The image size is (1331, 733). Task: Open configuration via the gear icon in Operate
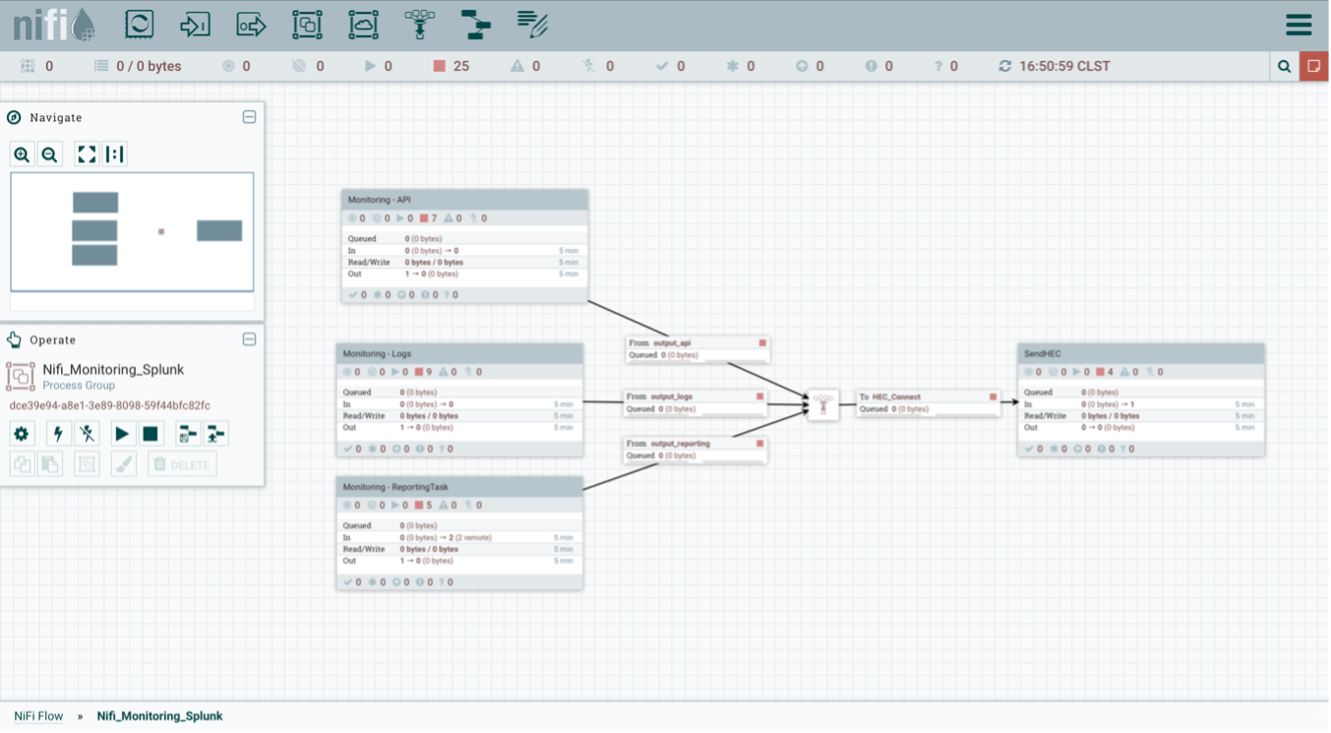point(22,433)
